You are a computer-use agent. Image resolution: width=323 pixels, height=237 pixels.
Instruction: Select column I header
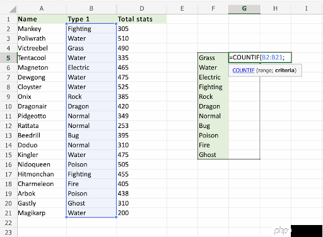[307, 8]
